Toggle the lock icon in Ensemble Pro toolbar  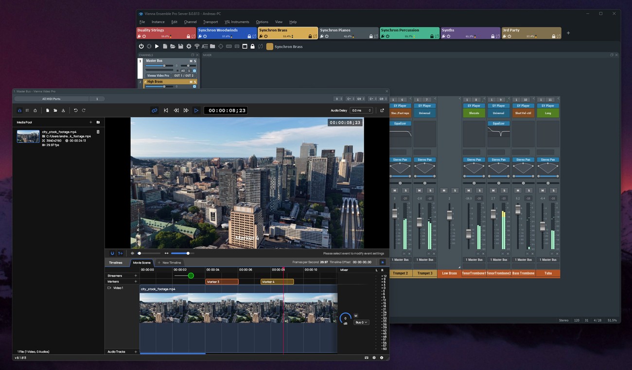point(252,46)
